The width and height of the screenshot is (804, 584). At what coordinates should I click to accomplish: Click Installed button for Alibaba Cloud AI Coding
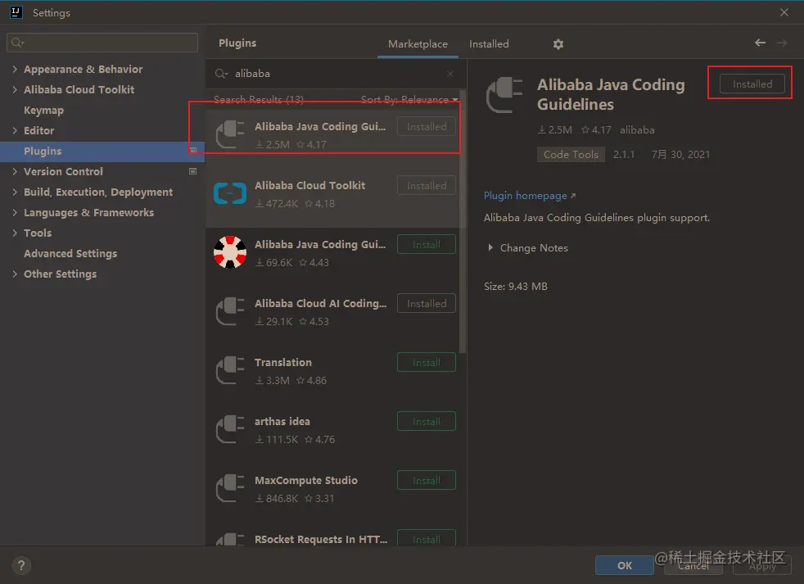click(x=426, y=303)
